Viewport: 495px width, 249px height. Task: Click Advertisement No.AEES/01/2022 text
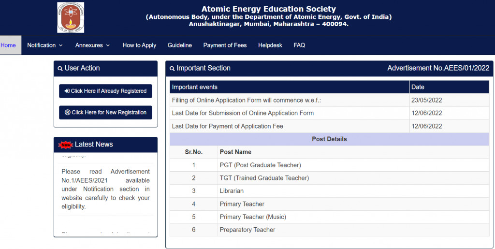click(438, 68)
